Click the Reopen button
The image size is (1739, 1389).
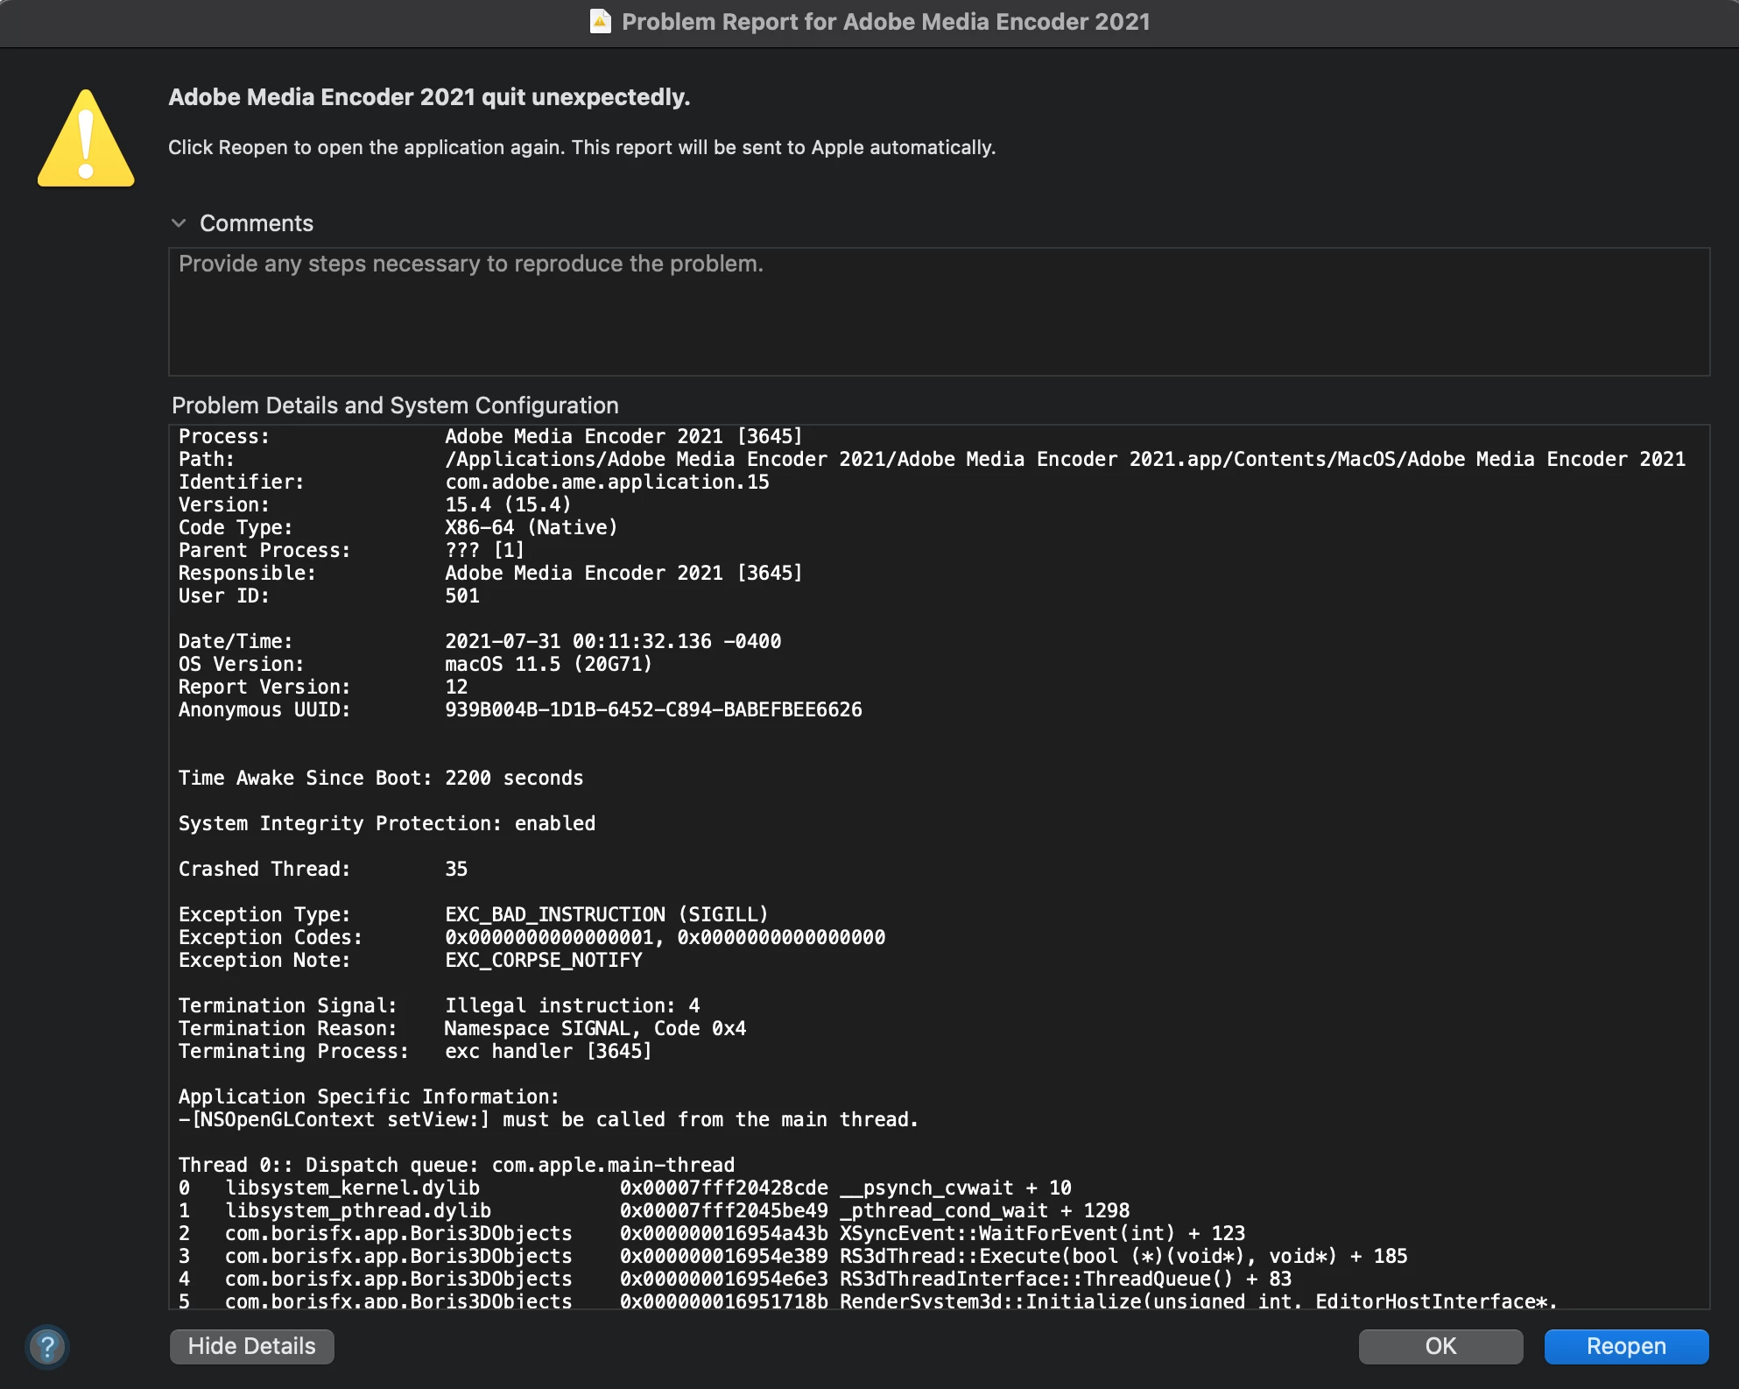pos(1625,1346)
